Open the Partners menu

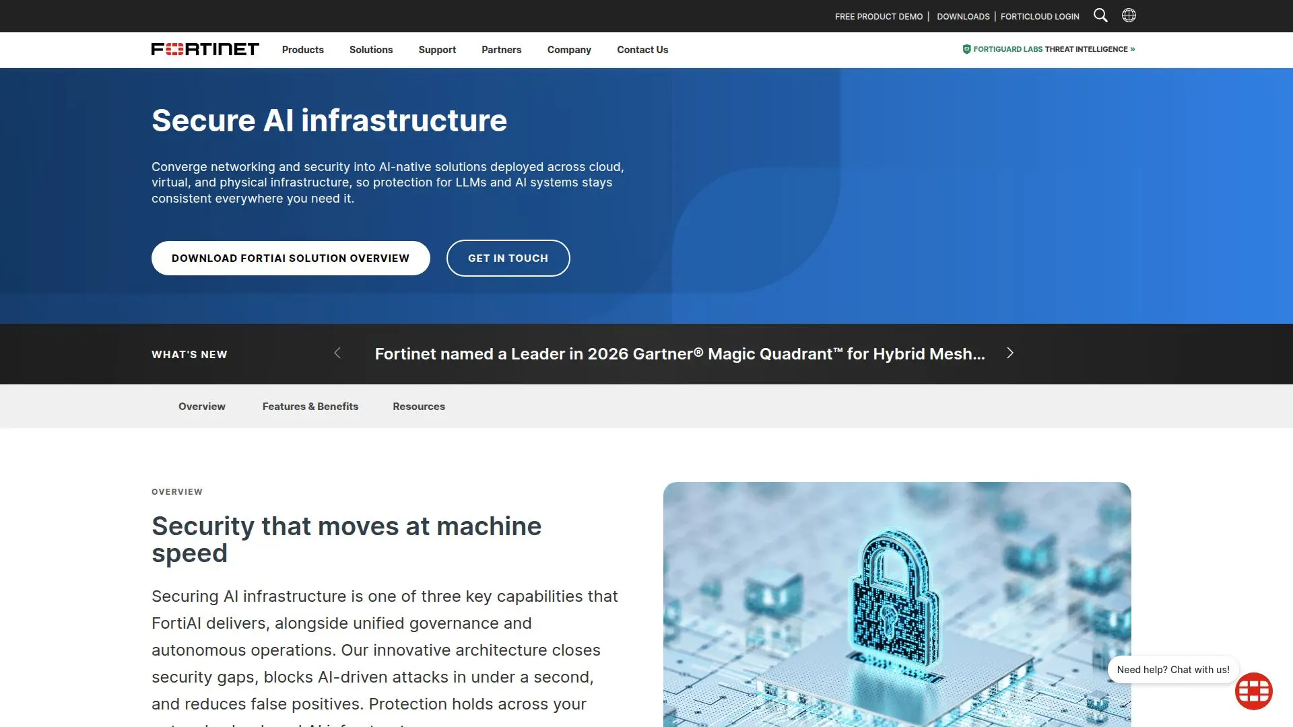coord(502,50)
